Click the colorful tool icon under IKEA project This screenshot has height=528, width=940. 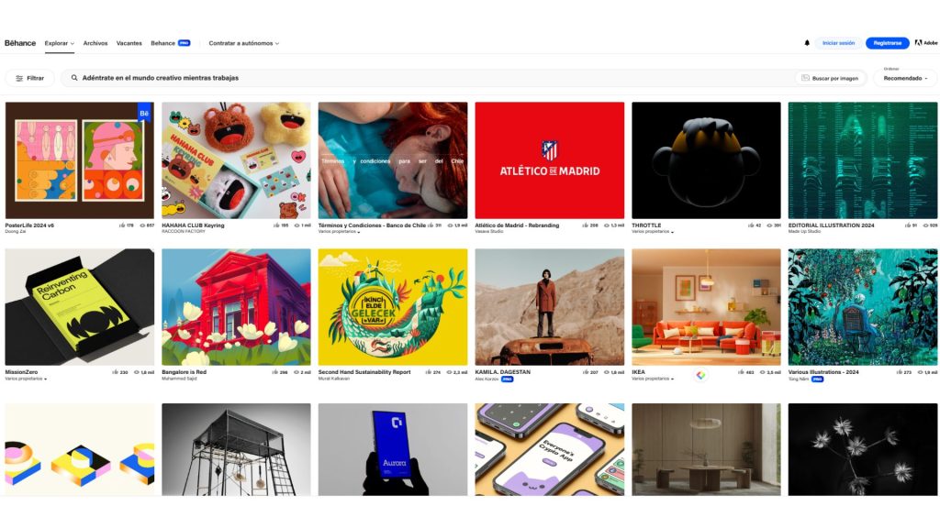click(x=700, y=375)
